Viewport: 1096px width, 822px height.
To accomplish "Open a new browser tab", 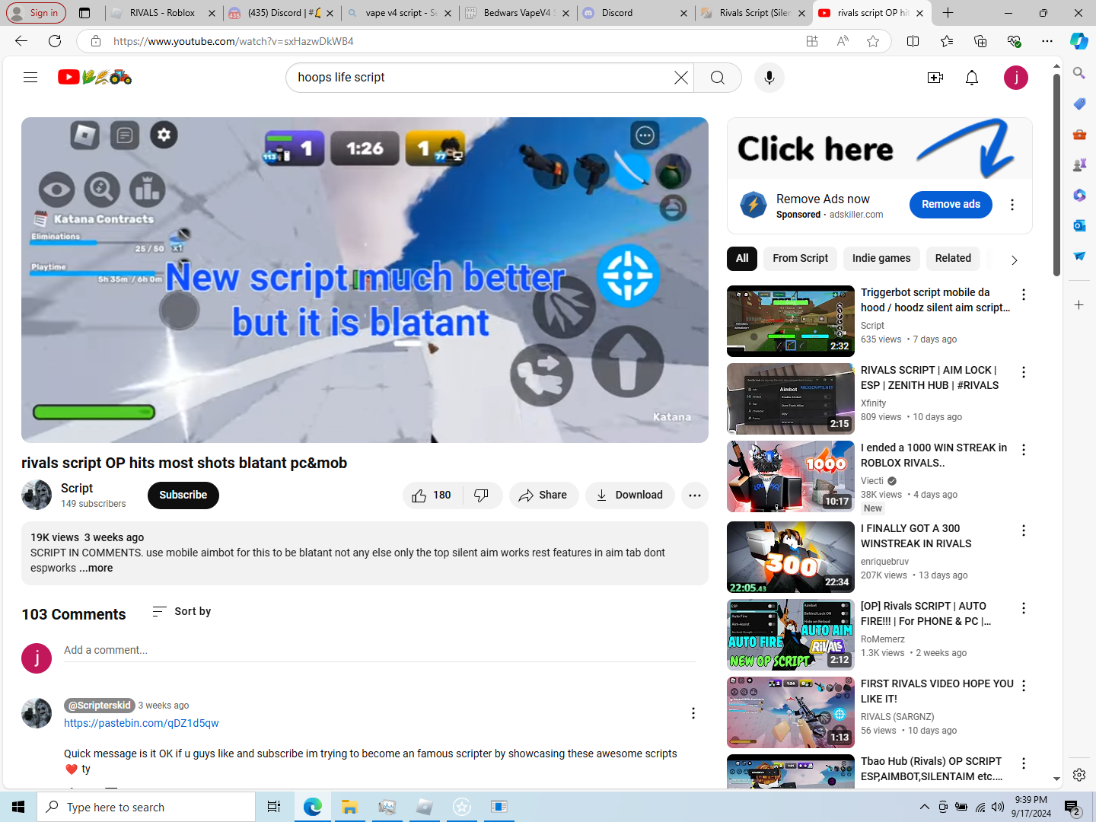I will click(948, 13).
